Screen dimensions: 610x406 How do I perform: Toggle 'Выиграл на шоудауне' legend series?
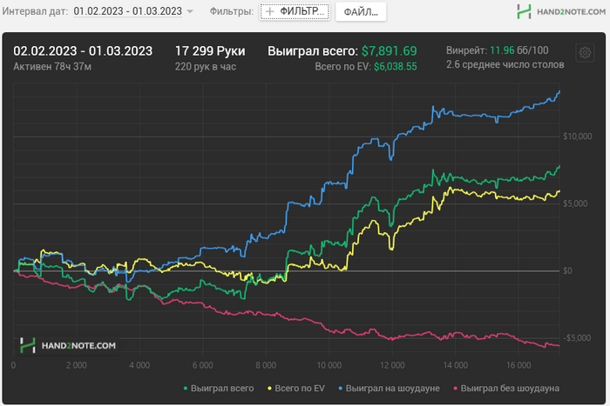click(389, 388)
